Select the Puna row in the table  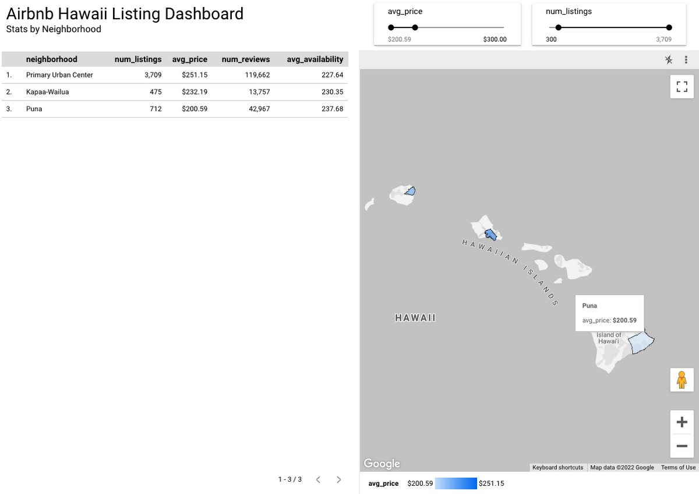(x=175, y=109)
